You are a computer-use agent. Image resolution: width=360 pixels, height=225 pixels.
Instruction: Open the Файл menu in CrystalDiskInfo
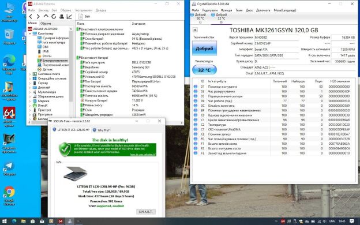pyautogui.click(x=196, y=10)
